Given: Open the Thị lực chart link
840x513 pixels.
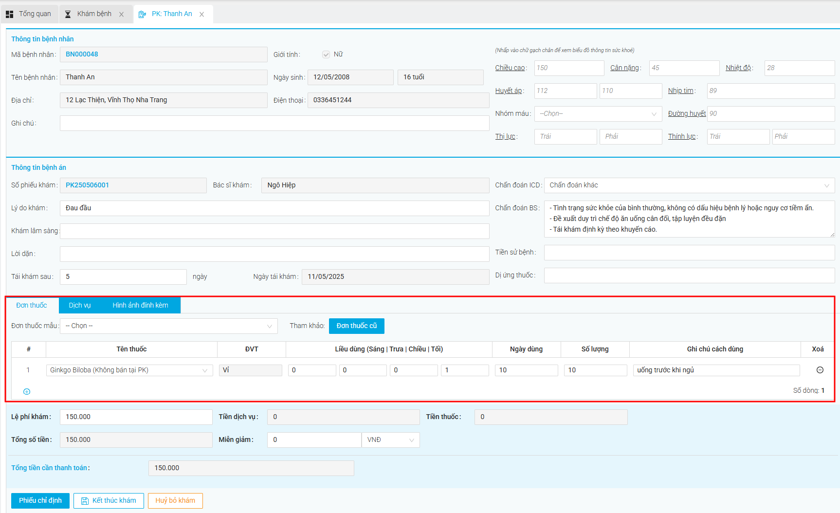Looking at the screenshot, I should 505,136.
